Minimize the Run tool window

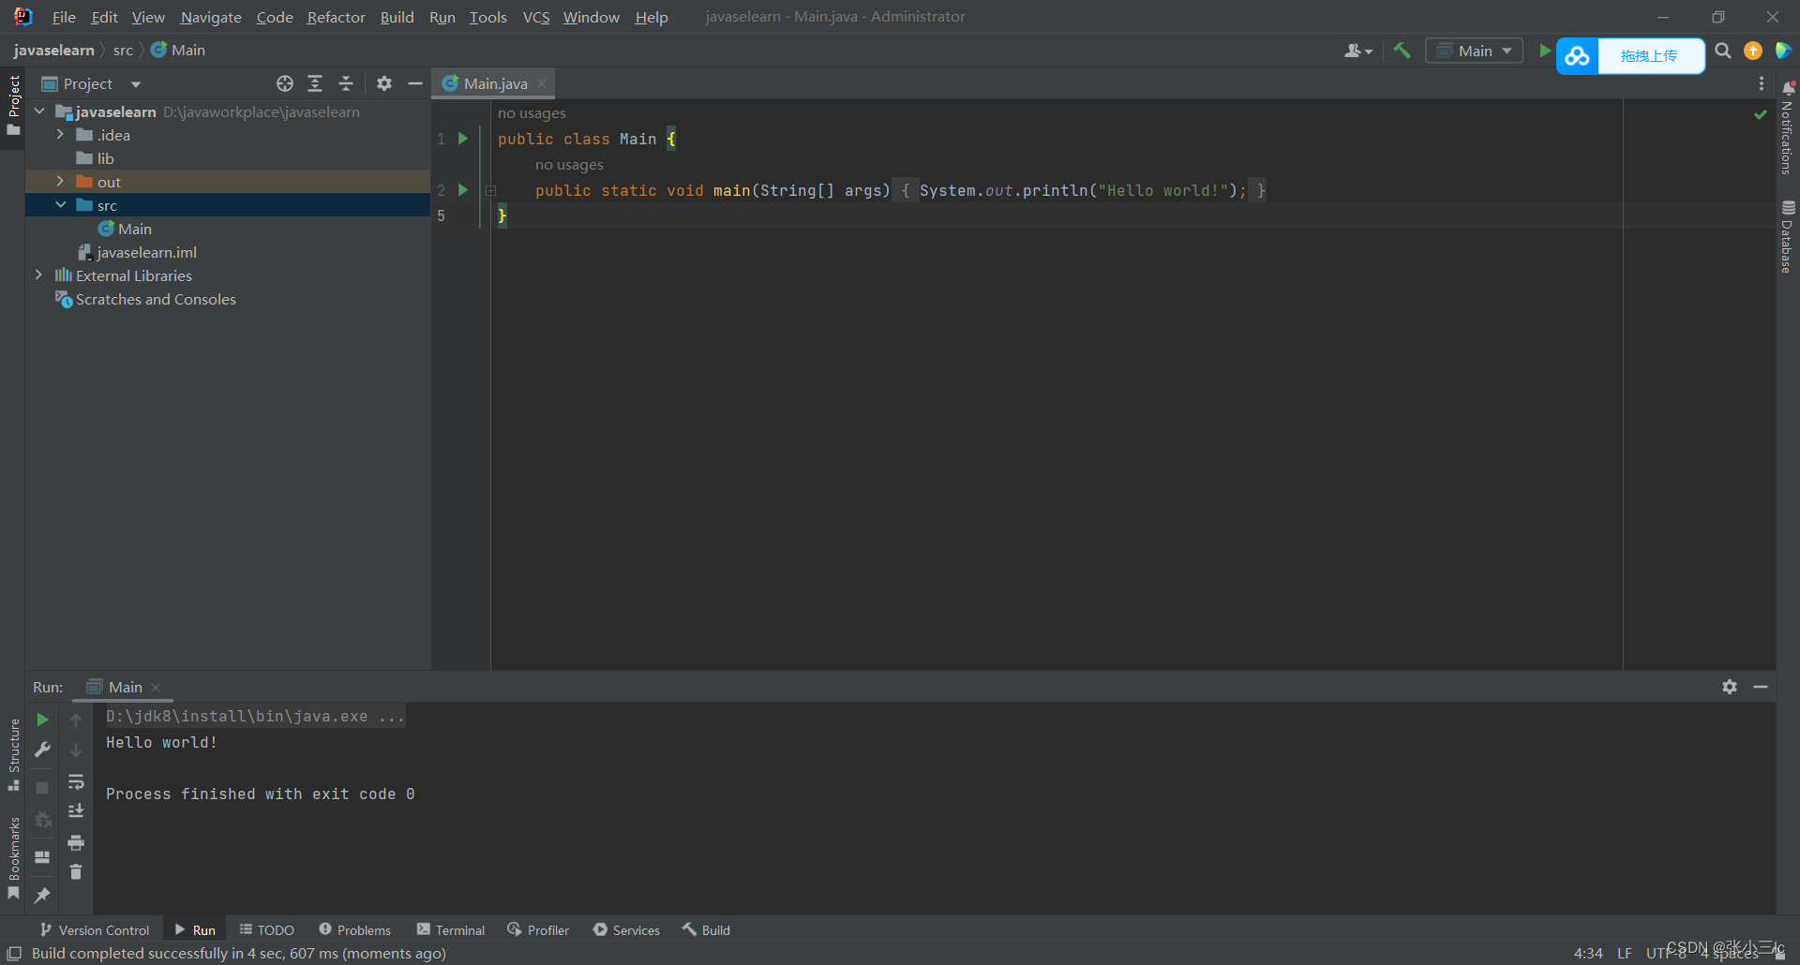(1761, 687)
